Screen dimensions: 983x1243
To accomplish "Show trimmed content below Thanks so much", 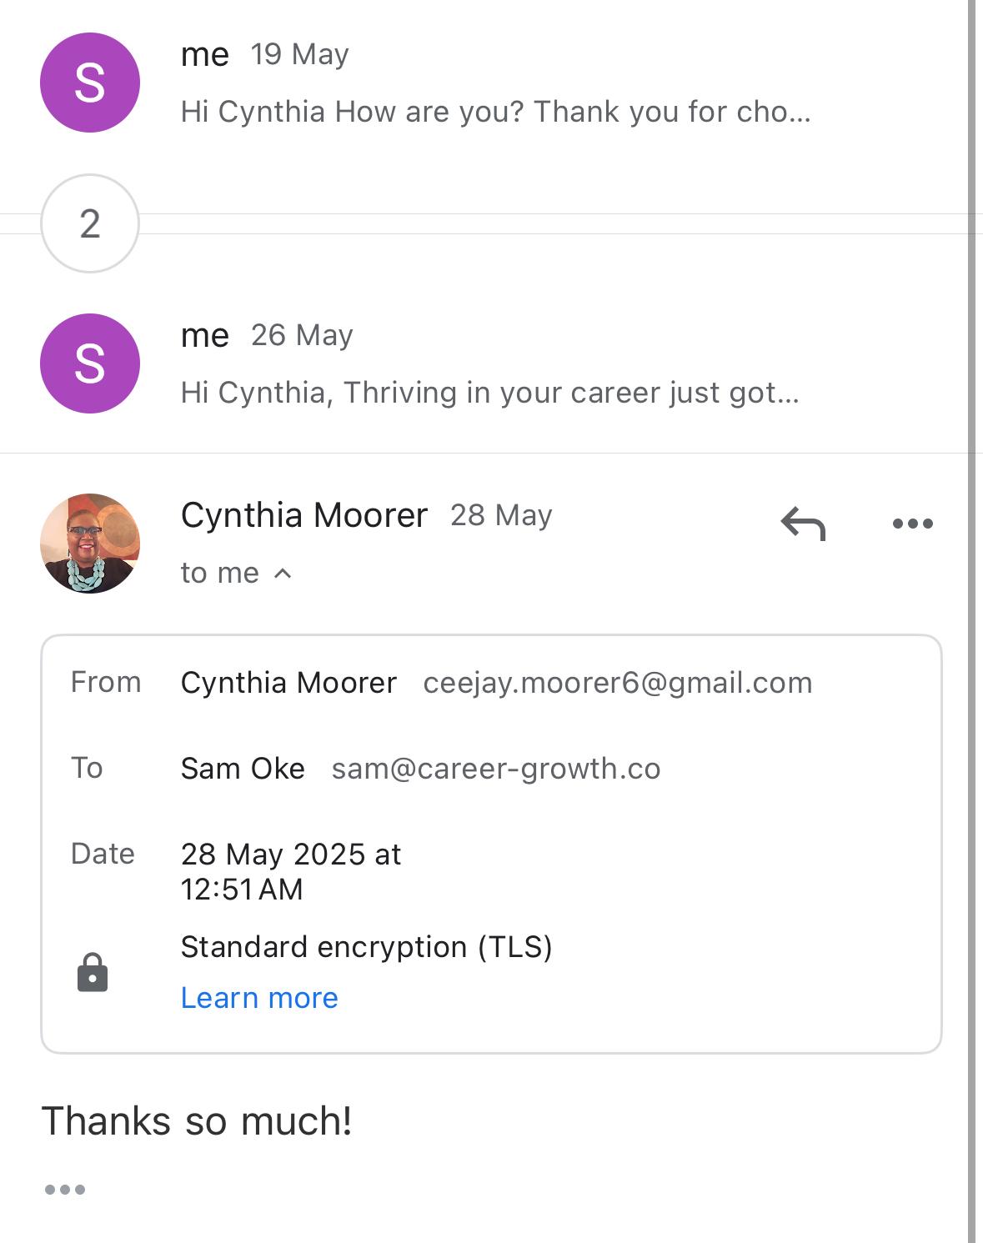I will [x=65, y=1190].
